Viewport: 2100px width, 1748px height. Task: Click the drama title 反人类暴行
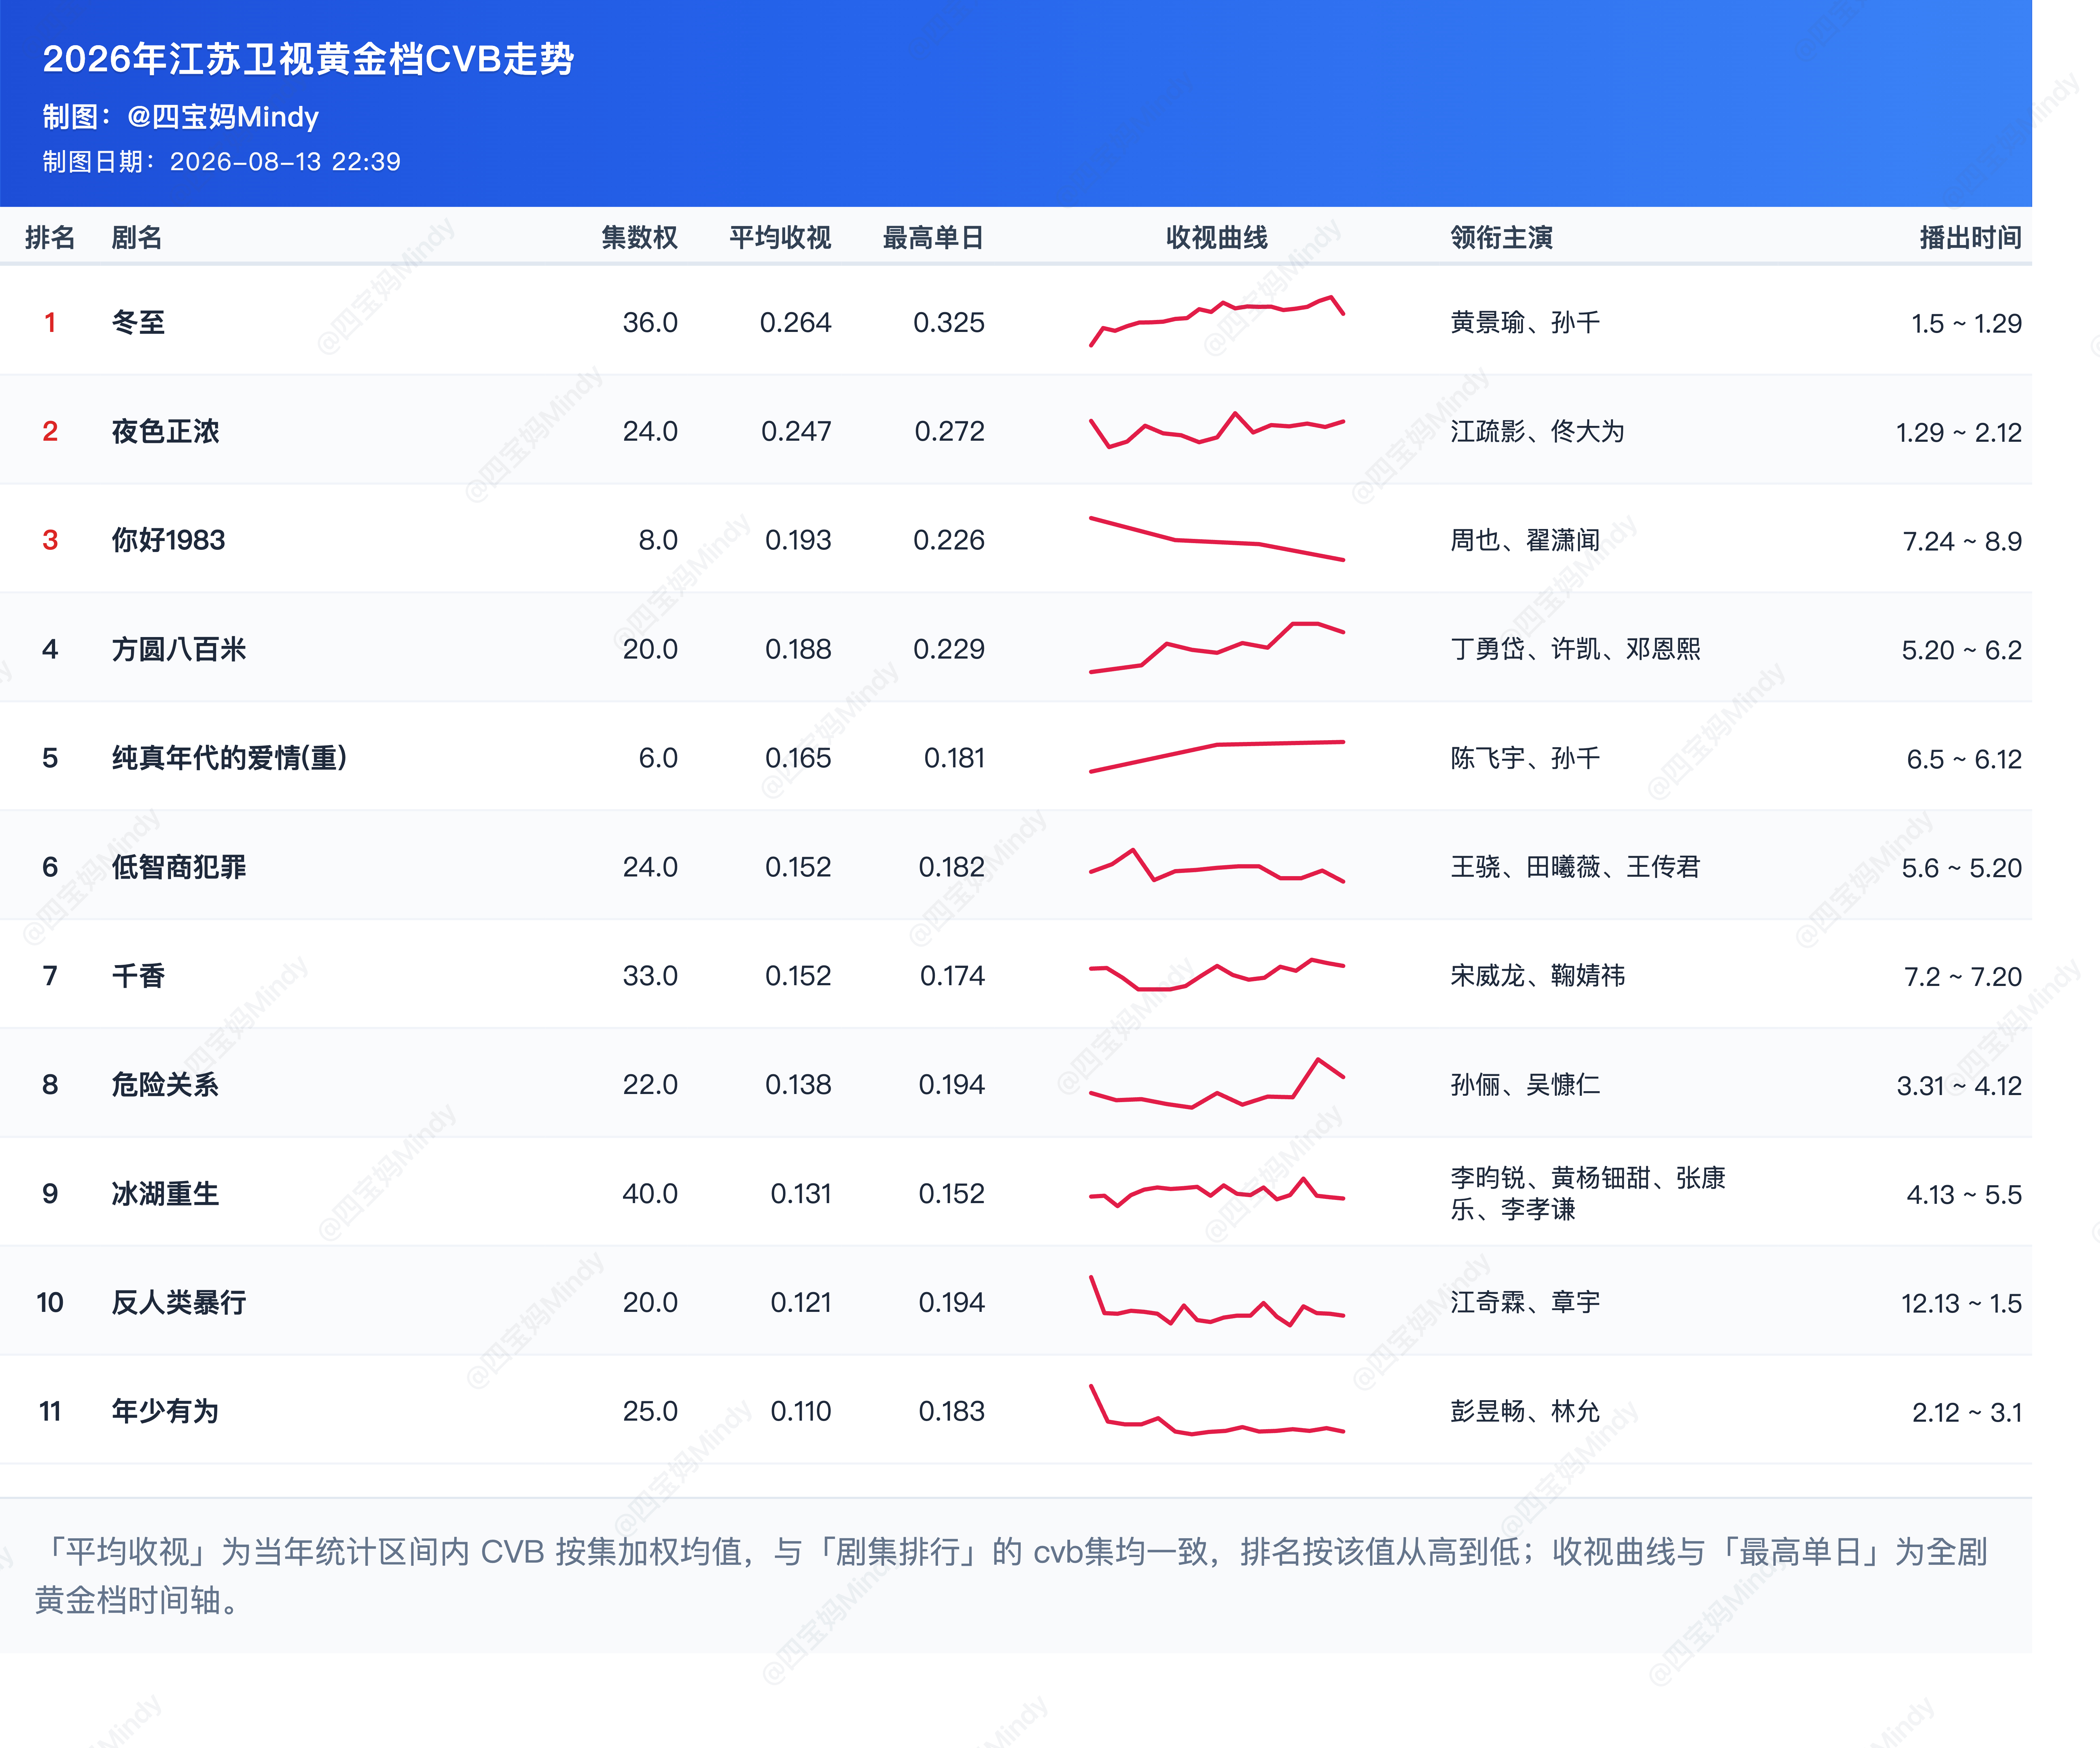coord(179,1303)
